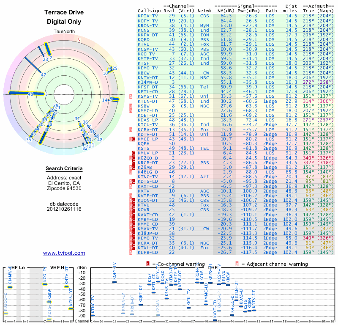
Task: Click channel 47 line on radar plot
Action: [33, 65]
